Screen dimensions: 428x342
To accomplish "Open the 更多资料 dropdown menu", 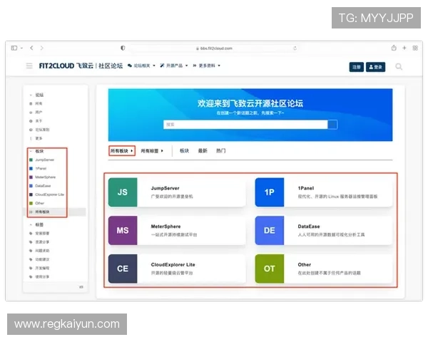I will coord(206,66).
